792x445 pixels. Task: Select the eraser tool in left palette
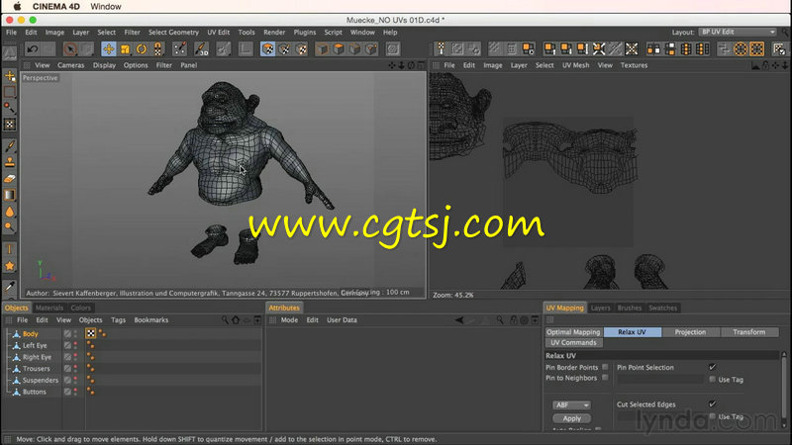pos(10,179)
